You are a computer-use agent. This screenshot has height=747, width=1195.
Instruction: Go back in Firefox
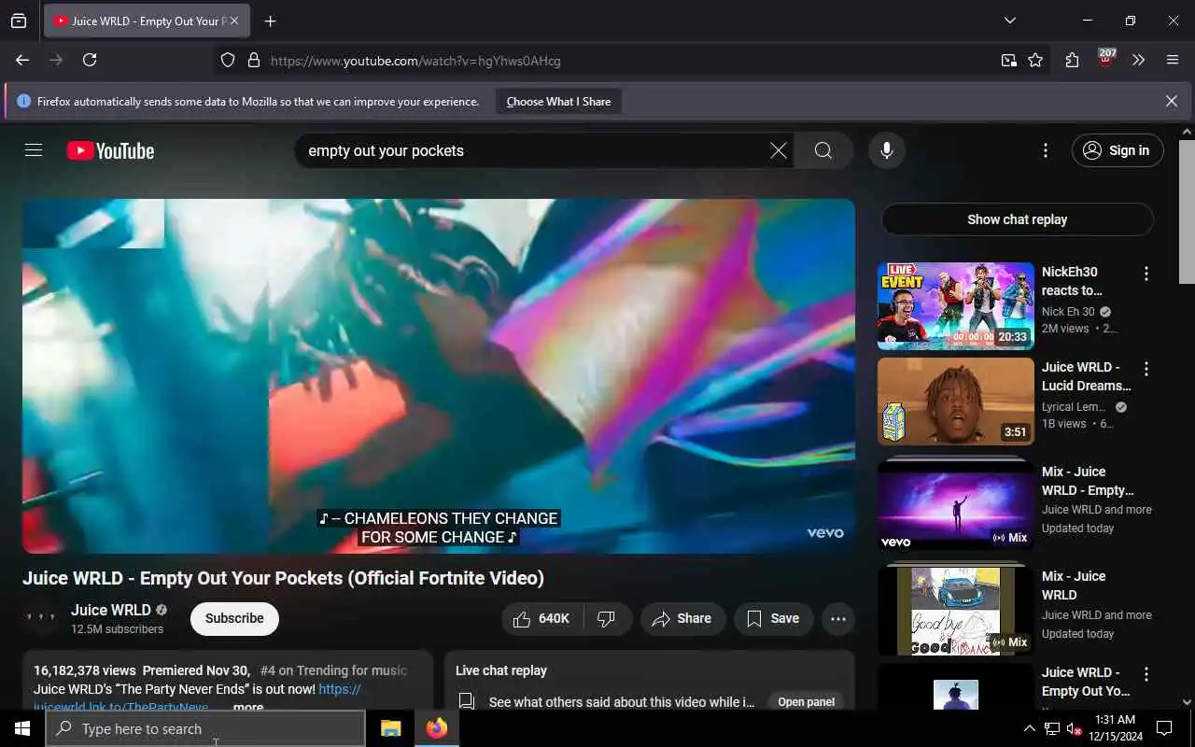[22, 60]
